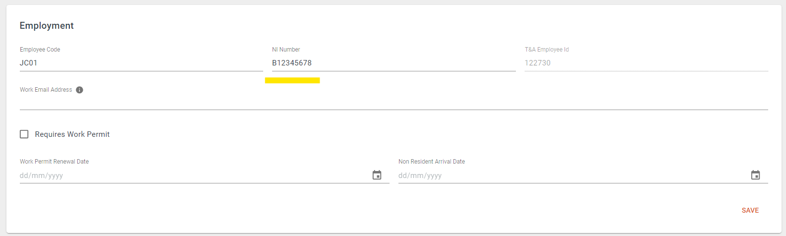Click the yellow highlight bar under NI Number
This screenshot has width=786, height=236.
292,80
